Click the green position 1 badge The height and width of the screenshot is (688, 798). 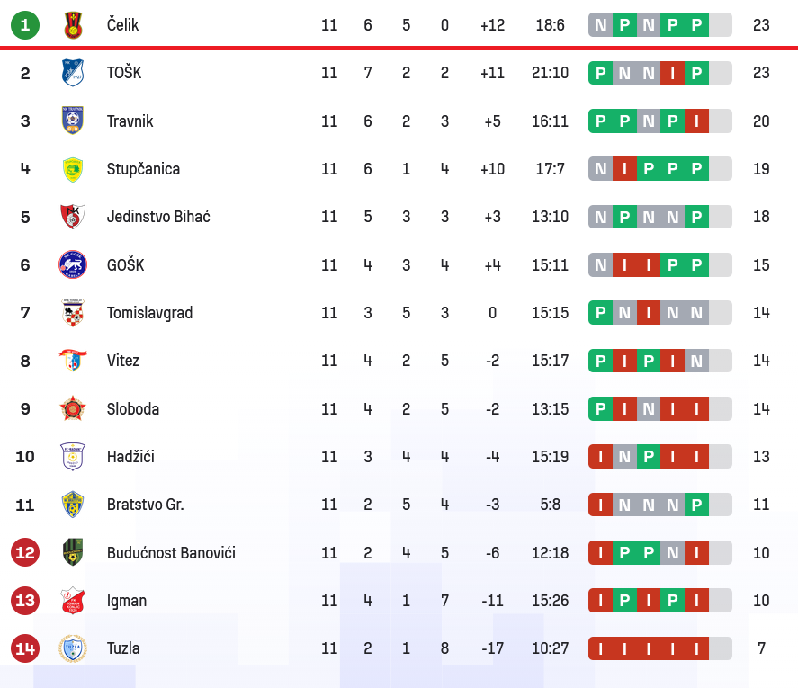click(25, 25)
